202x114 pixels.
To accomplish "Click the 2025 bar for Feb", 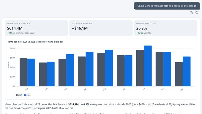I will coord(43,74).
